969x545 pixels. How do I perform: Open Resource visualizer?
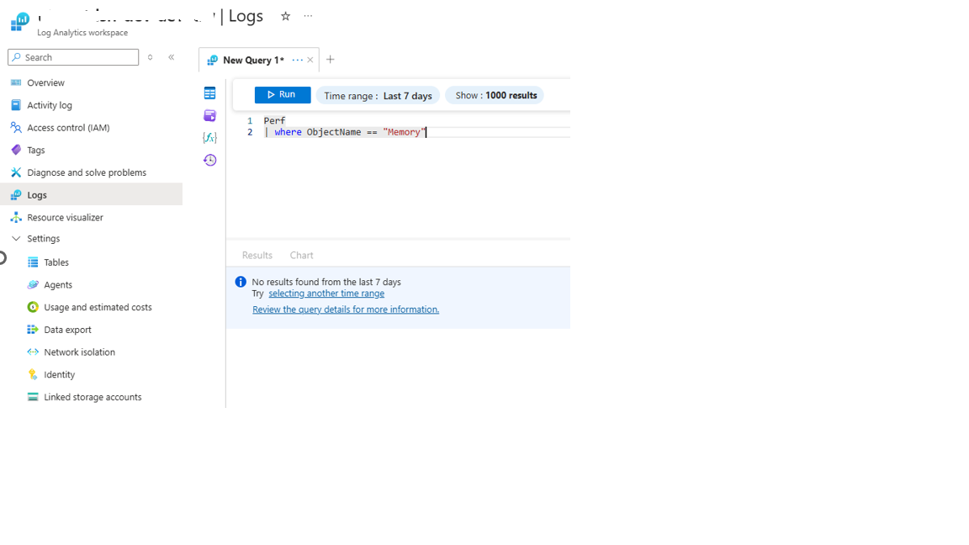[65, 218]
